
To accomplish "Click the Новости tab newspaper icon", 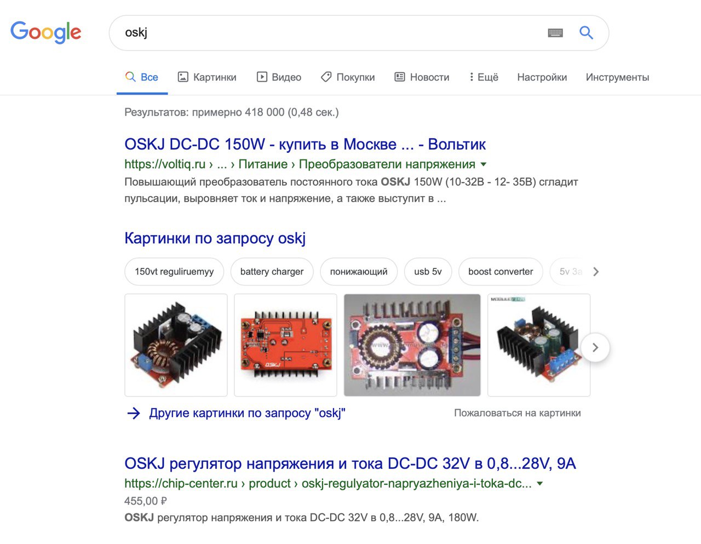I will [400, 77].
